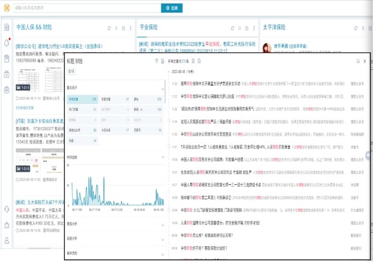Tick the checkbox beside the 7月保险业处罚一览 article

tap(169, 147)
